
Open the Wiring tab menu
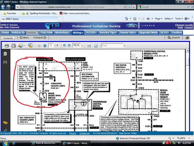[78, 32]
